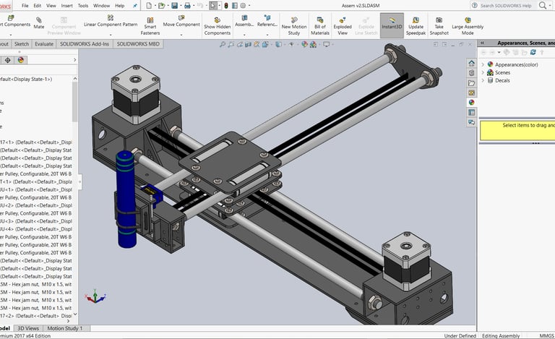Open dropdown arrow next to Save
This screenshot has height=339, width=555.
[x=180, y=6]
